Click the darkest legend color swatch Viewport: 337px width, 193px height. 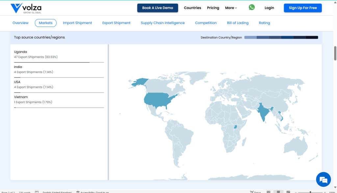tap(312, 37)
